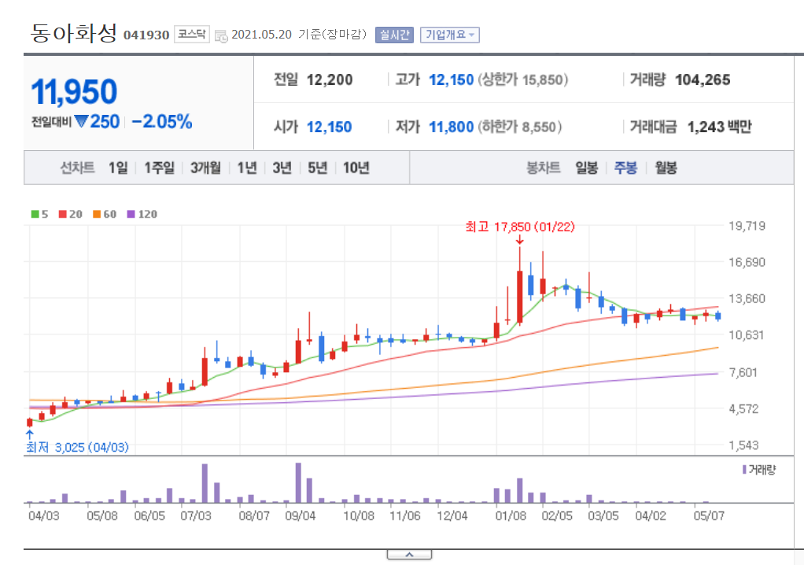This screenshot has height=565, width=804.
Task: Click the stock name 동아화성
Action: coord(74,33)
